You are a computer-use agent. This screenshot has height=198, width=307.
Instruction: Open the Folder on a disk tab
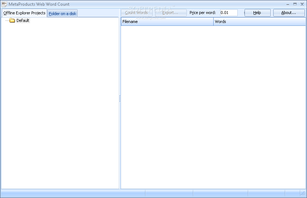[62, 14]
